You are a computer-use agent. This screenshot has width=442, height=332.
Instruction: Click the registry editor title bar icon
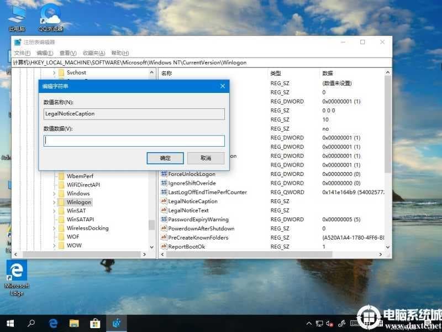(x=18, y=43)
